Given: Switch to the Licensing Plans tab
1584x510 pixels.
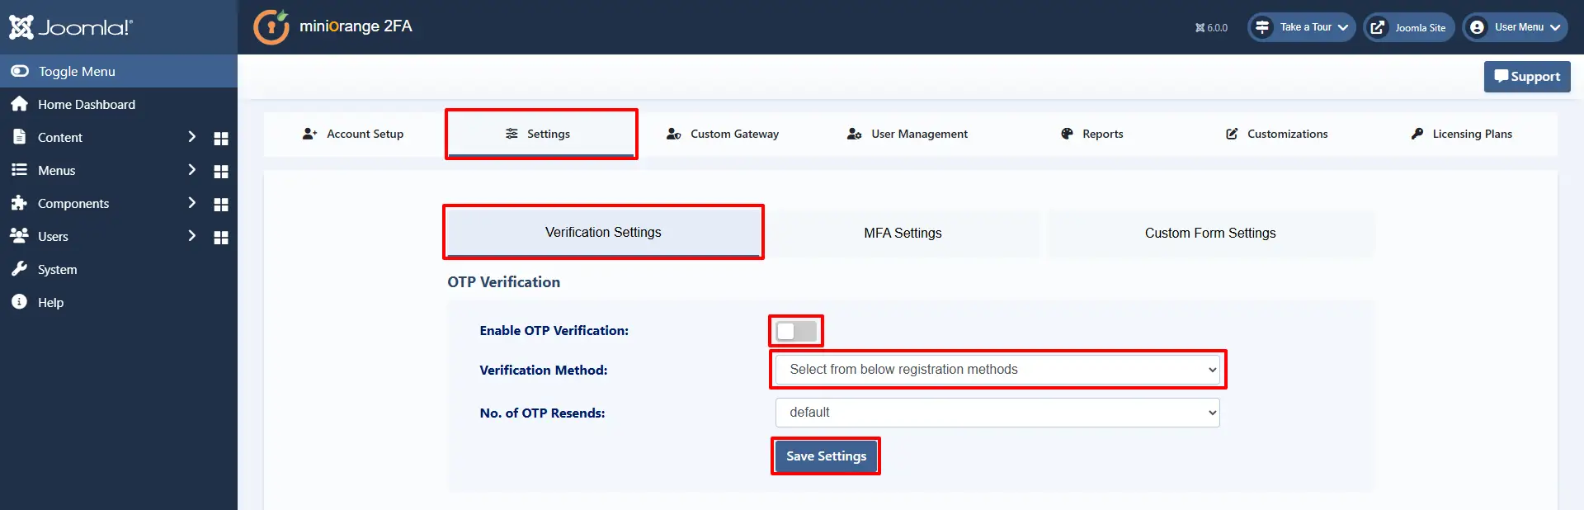Looking at the screenshot, I should [1462, 134].
